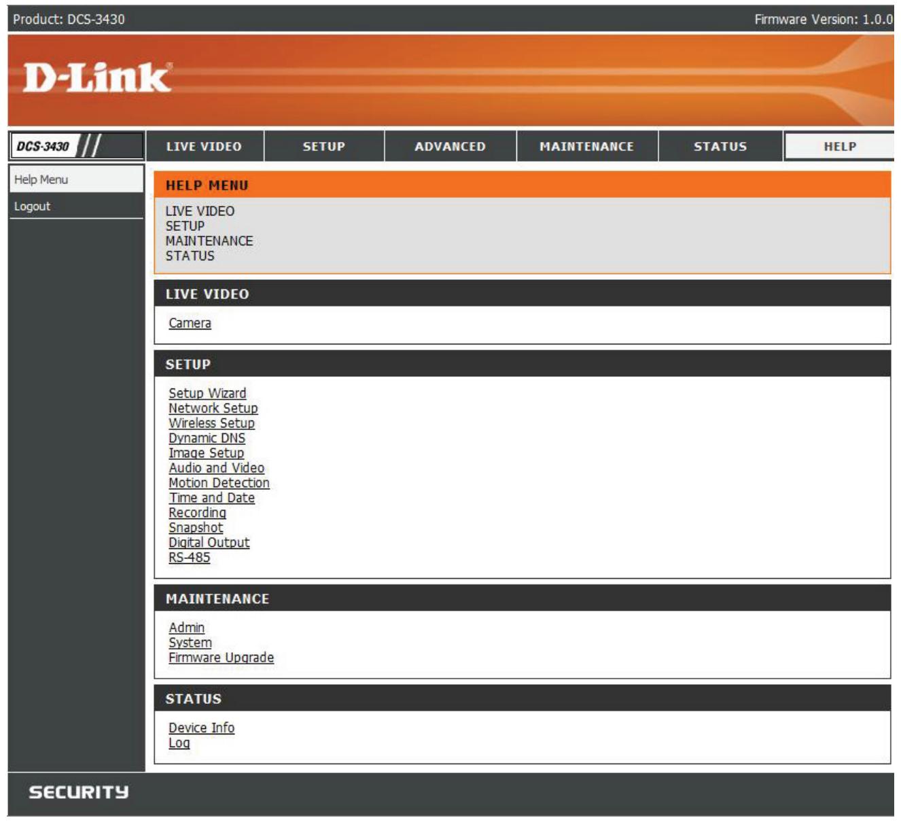
Task: Click the LIVE VIDEO section header
Action: (522, 293)
